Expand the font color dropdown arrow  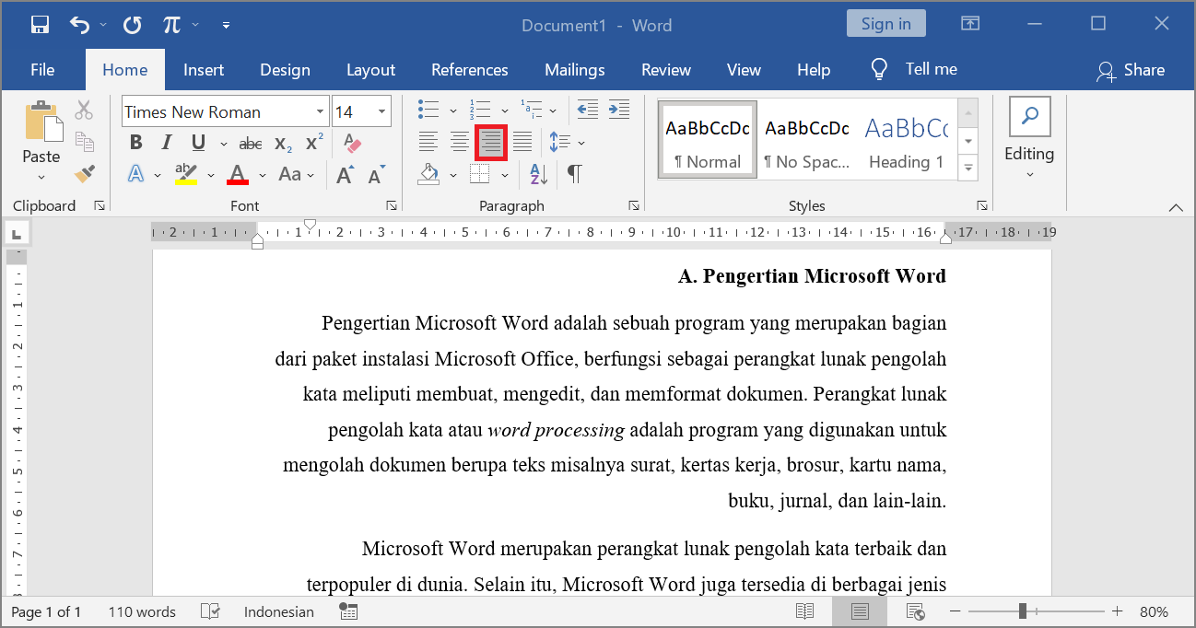pyautogui.click(x=262, y=175)
